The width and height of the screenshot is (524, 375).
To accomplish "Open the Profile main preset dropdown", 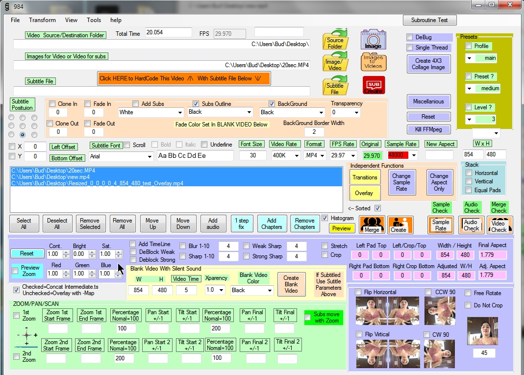I will [470, 58].
